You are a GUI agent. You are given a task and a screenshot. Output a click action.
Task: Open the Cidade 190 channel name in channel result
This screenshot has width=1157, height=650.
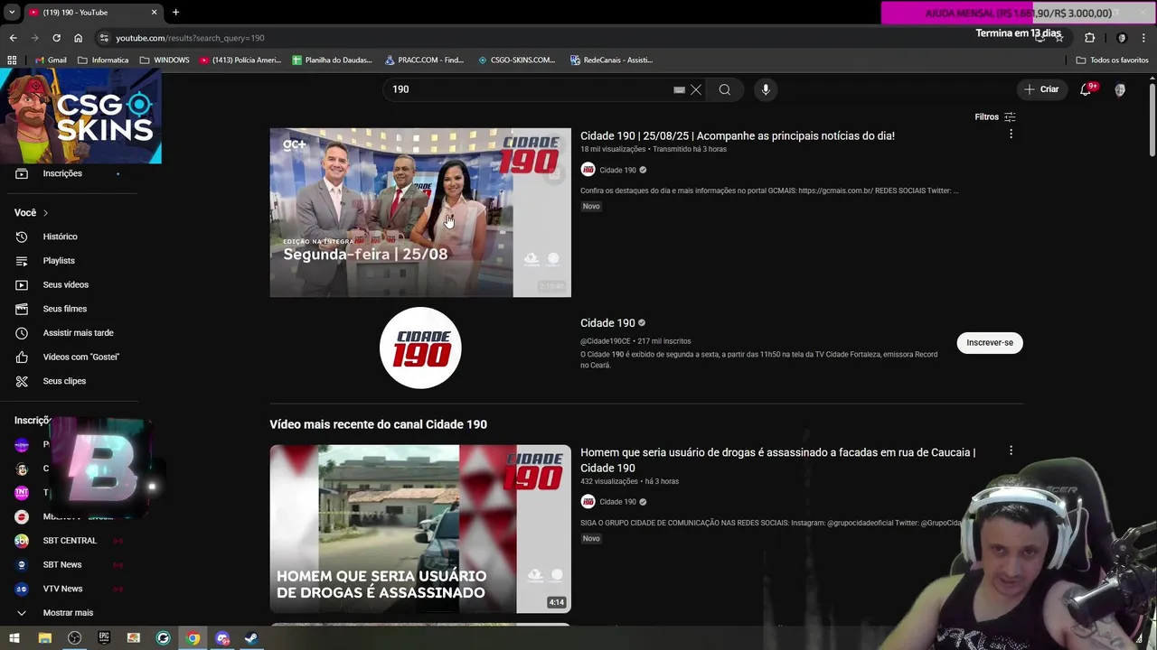coord(607,322)
